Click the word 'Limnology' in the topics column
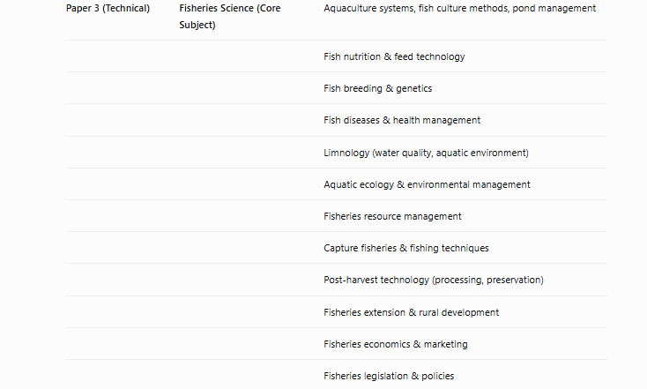 coord(346,153)
